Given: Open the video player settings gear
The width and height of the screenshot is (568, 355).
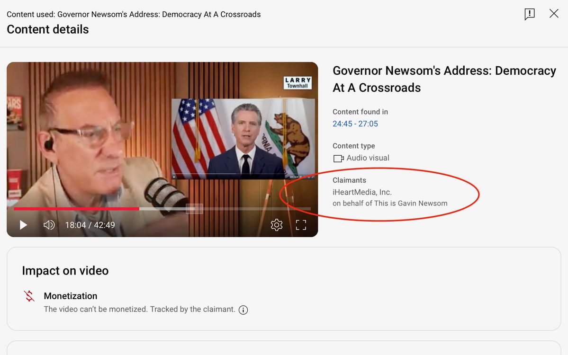Looking at the screenshot, I should tap(277, 225).
